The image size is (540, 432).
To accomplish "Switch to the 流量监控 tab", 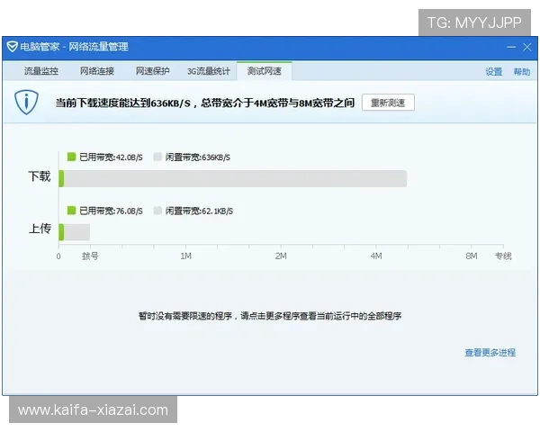I will click(x=41, y=71).
